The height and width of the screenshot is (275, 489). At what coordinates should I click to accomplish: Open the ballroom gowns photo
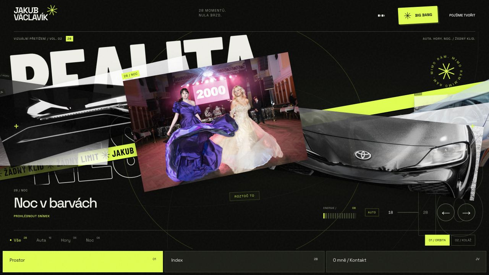tap(215, 121)
